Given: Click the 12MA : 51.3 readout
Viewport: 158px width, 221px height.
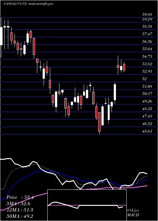Looking at the screenshot, I should (20, 210).
